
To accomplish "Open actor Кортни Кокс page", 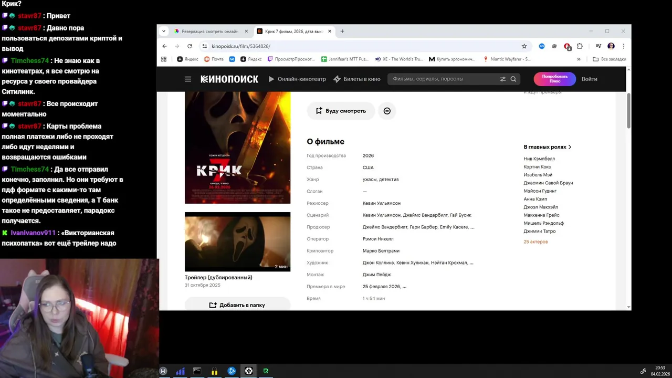I will point(537,167).
